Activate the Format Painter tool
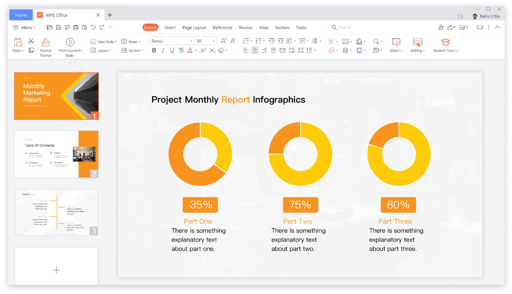512x294 pixels. [x=46, y=47]
